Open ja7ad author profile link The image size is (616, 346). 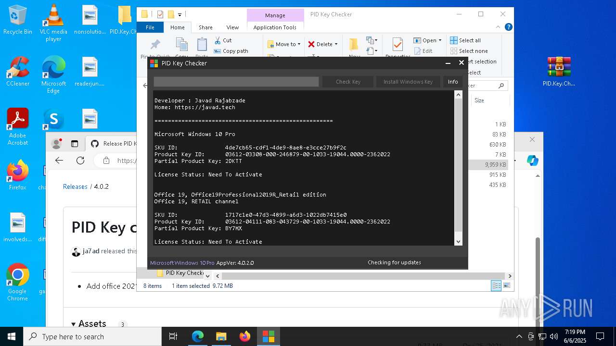(x=90, y=251)
